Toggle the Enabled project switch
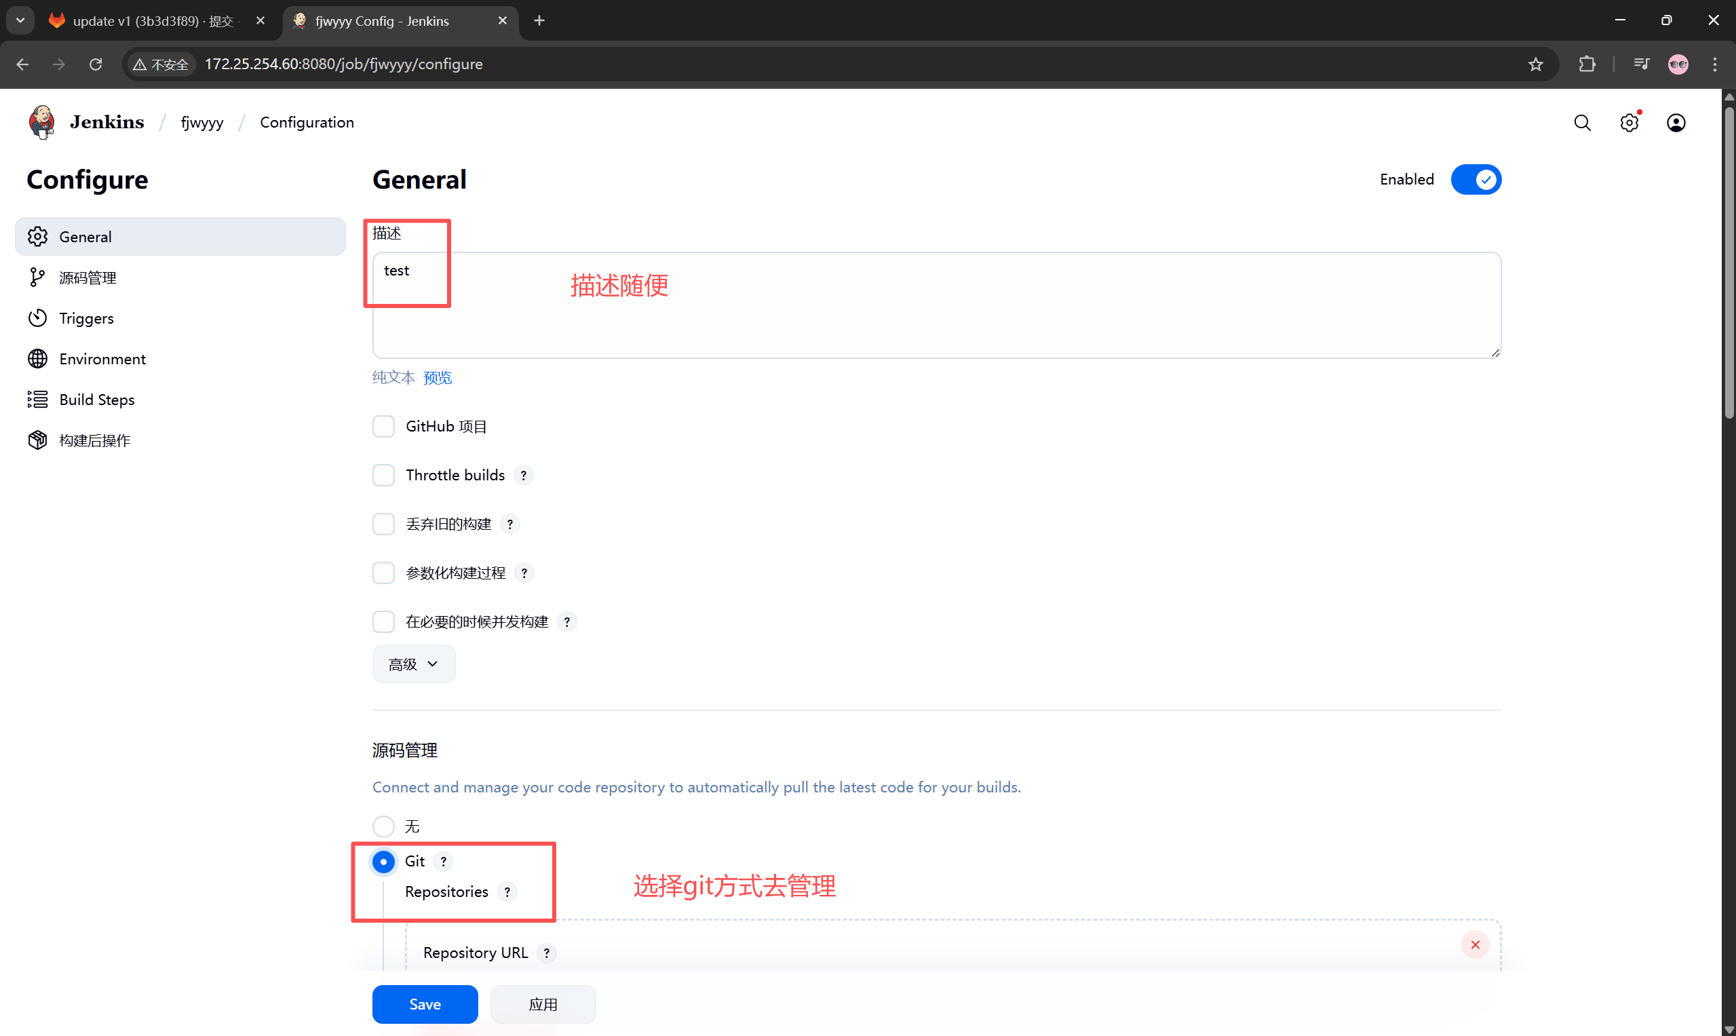 tap(1475, 179)
